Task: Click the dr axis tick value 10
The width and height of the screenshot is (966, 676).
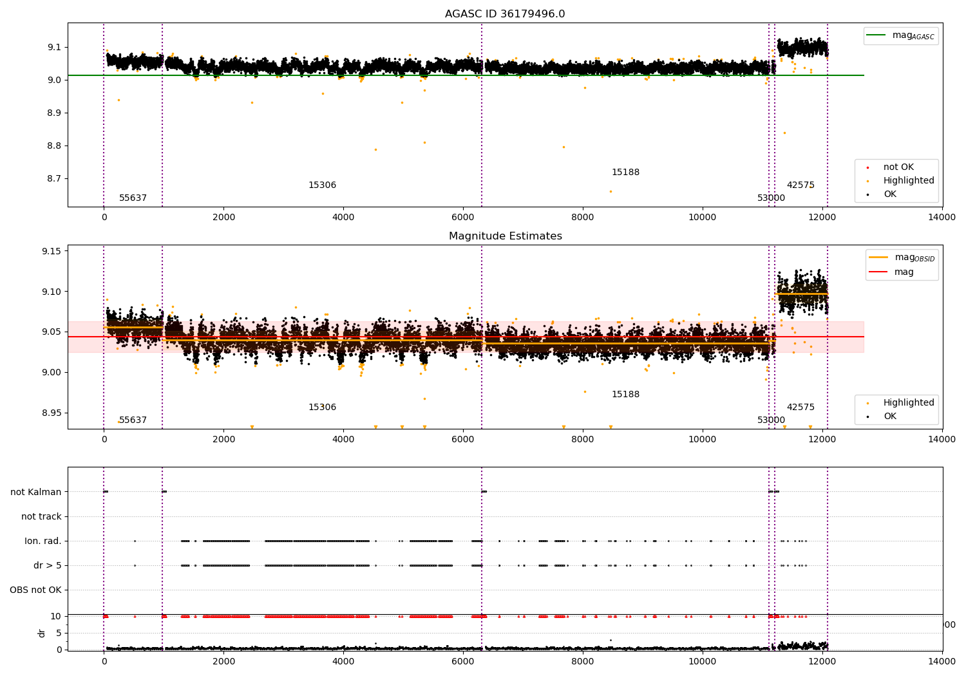Action: click(56, 616)
